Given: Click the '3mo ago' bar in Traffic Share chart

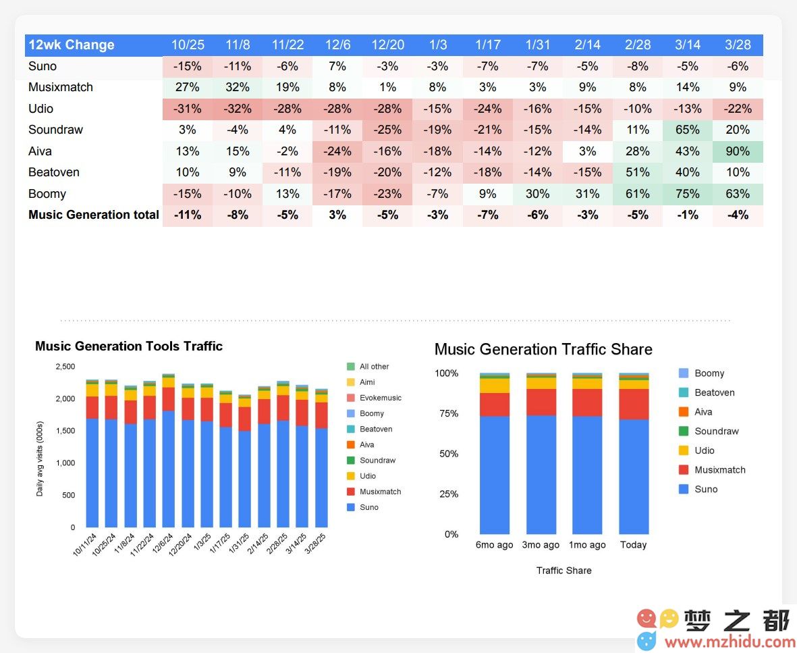Looking at the screenshot, I should pyautogui.click(x=541, y=453).
